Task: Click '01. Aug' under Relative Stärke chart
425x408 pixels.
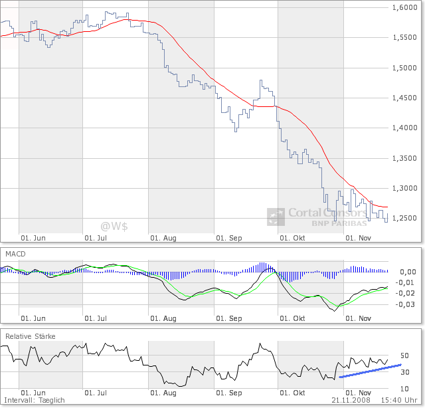Action: tap(163, 393)
